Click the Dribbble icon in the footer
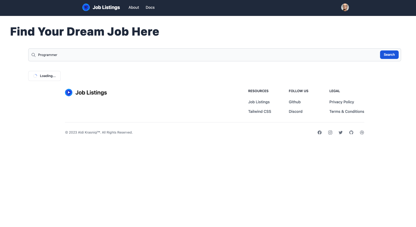The image size is (416, 227). (362, 132)
